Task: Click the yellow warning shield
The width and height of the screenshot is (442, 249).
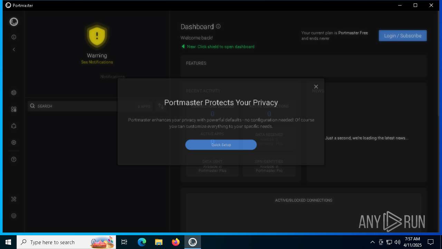Action: click(97, 36)
